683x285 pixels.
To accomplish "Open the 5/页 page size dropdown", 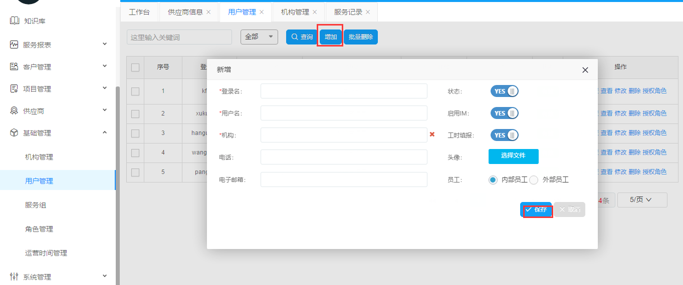I will pos(642,200).
